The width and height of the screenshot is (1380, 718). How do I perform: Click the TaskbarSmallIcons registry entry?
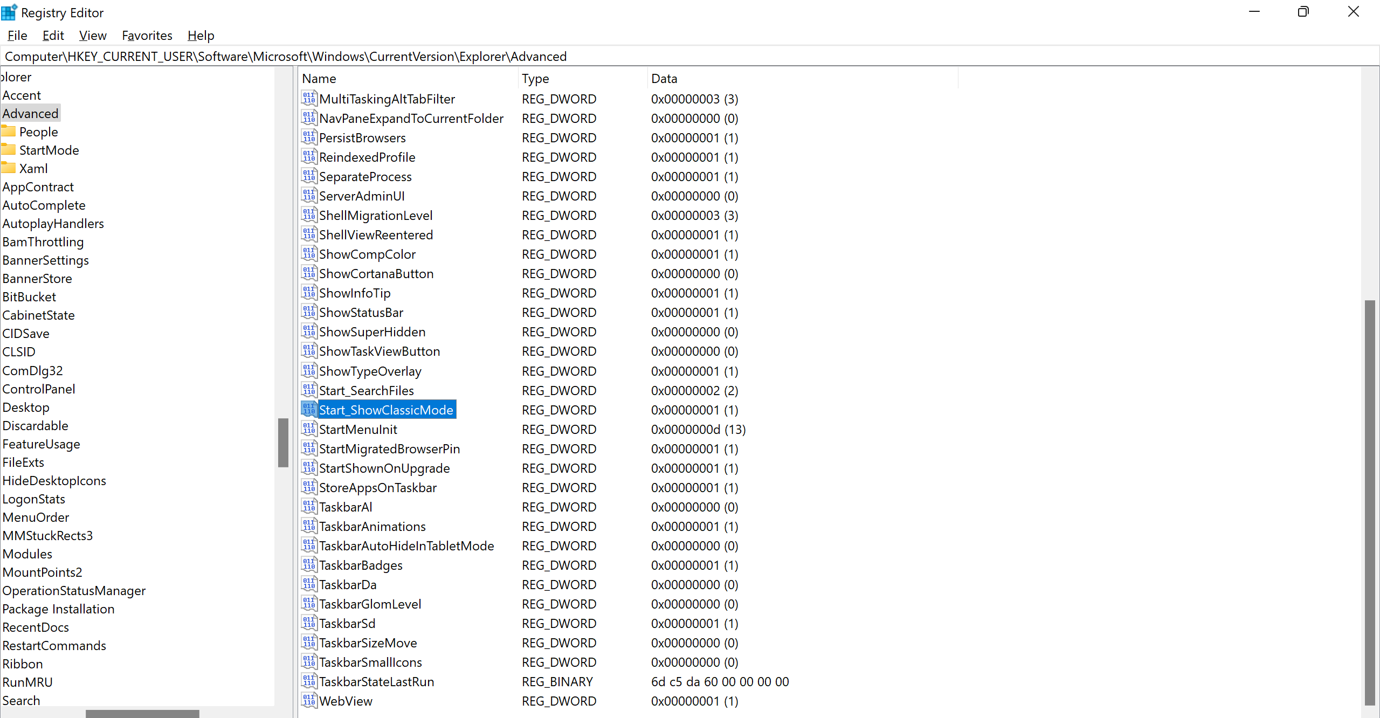pos(370,661)
